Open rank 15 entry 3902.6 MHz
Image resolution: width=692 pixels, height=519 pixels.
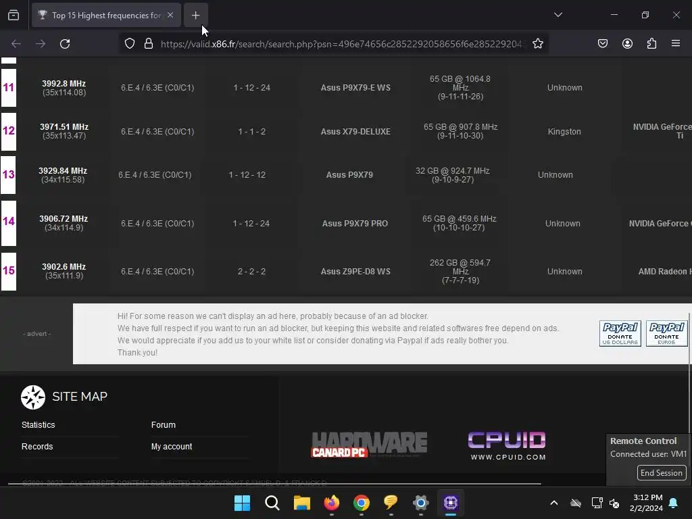[64, 266]
